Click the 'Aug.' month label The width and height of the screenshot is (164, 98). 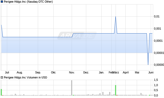coord(20,72)
